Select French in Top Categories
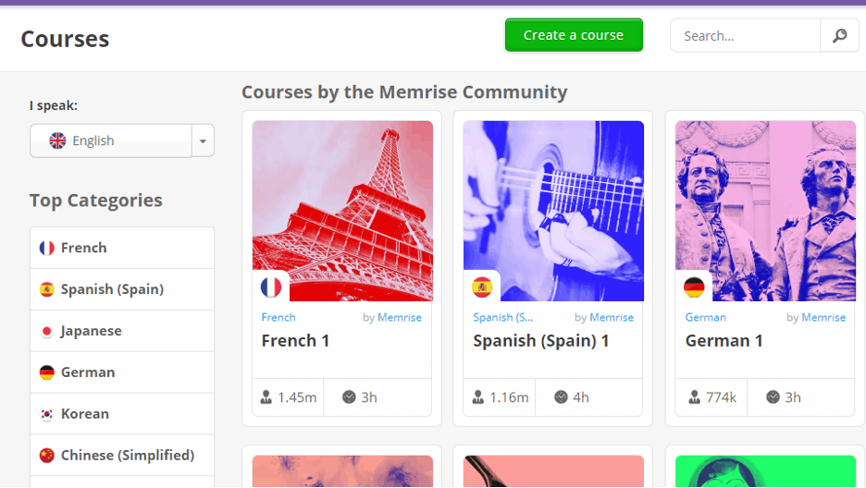Viewport: 866px width, 488px height. click(122, 248)
